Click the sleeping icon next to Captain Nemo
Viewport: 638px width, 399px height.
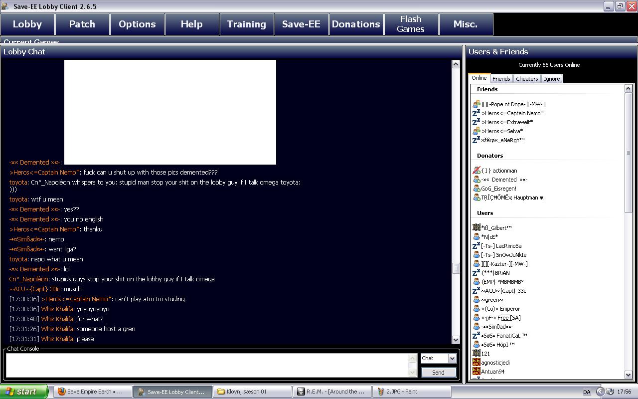[476, 113]
